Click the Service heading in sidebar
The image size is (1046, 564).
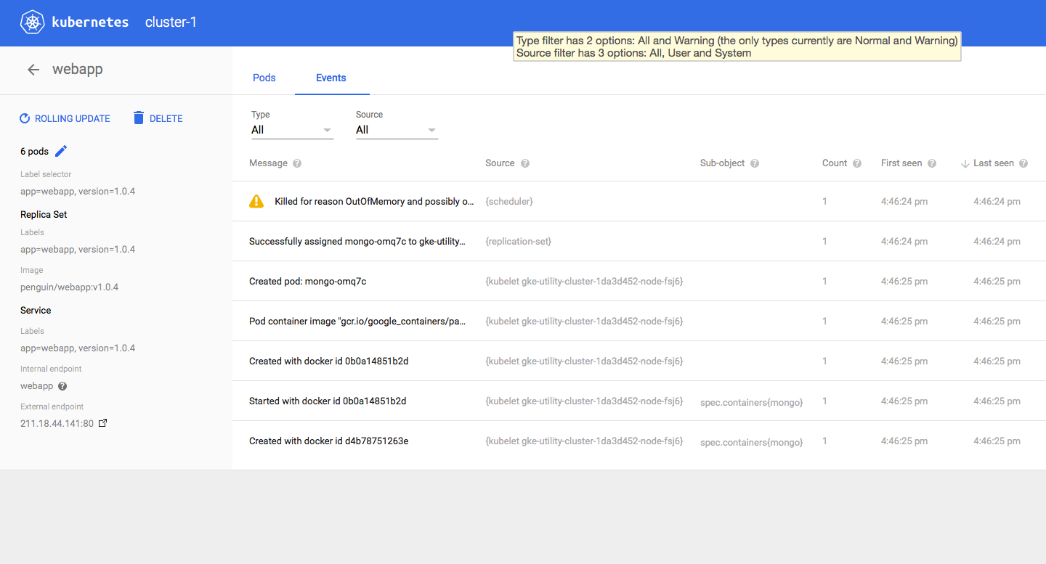[x=36, y=311]
